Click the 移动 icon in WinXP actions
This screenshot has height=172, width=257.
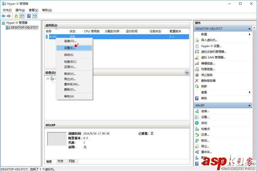197,141
